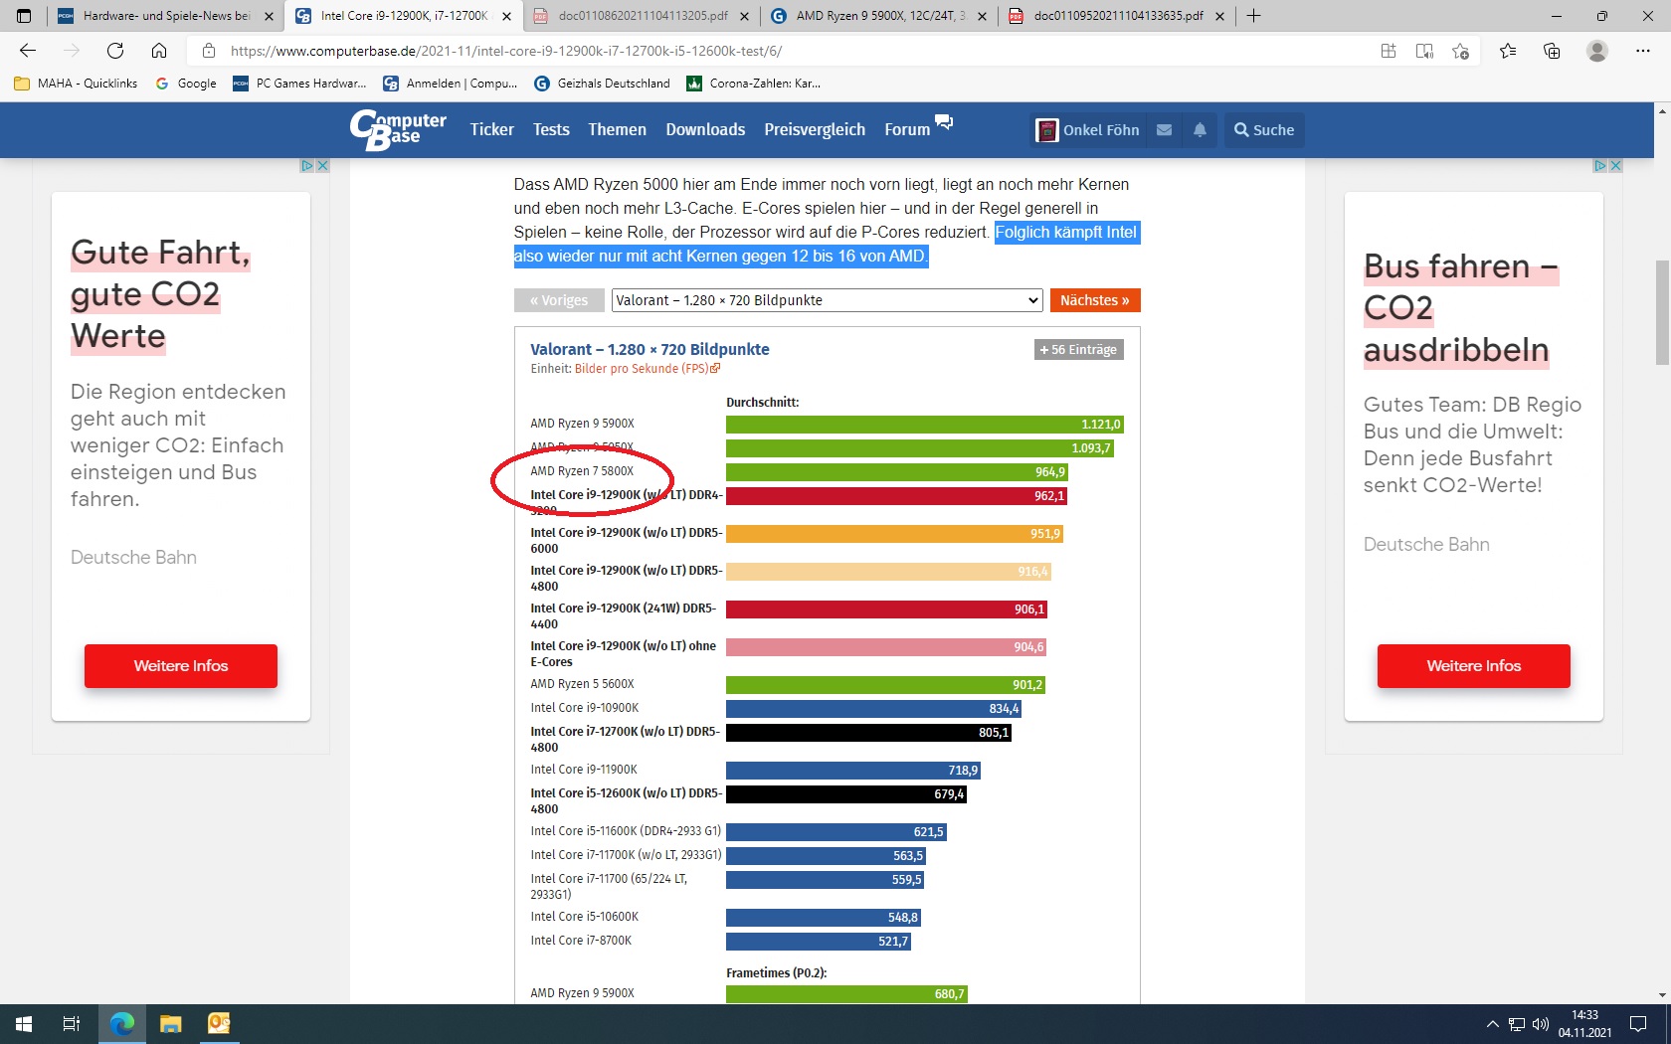The height and width of the screenshot is (1044, 1671).
Task: Switch to AMD Ryzen 9 5900X tab
Action: point(879,16)
